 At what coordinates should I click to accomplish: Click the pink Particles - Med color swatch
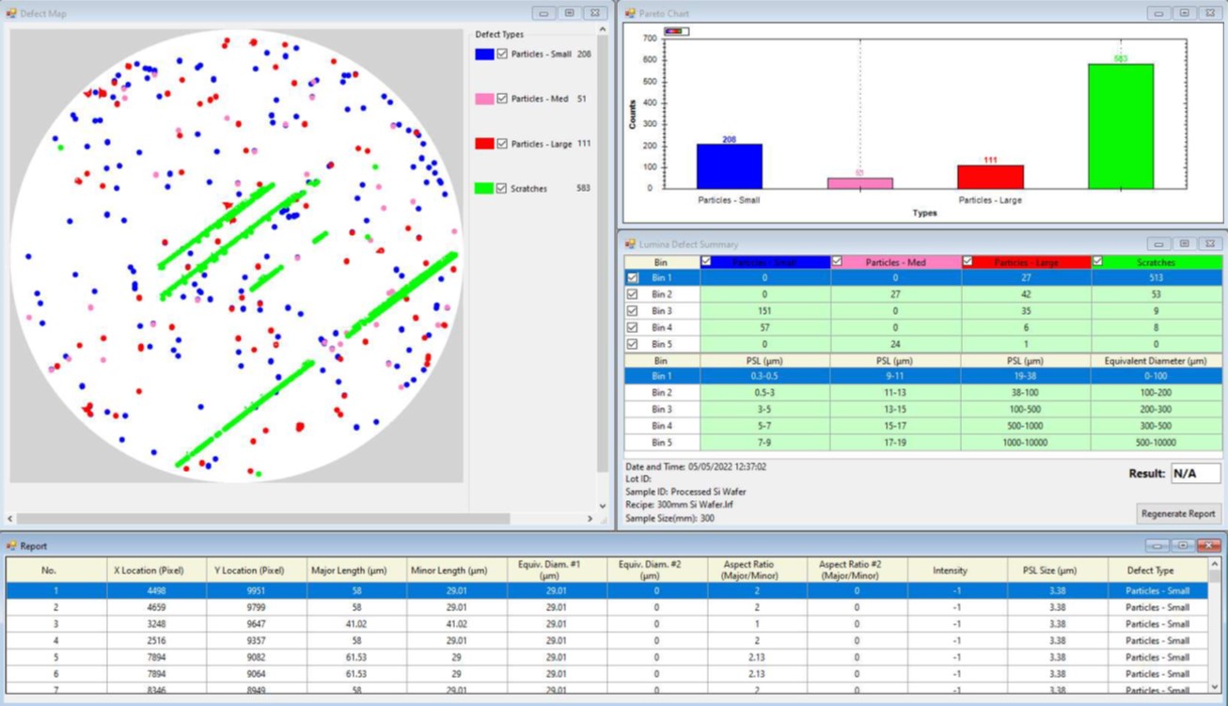484,99
